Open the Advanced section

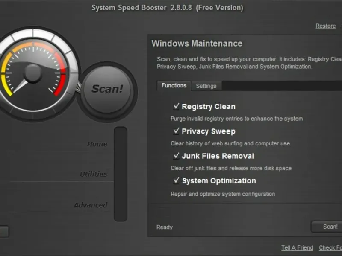(x=90, y=205)
